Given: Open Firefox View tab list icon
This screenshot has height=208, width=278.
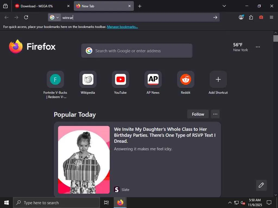Looking at the screenshot, I should 5,6.
